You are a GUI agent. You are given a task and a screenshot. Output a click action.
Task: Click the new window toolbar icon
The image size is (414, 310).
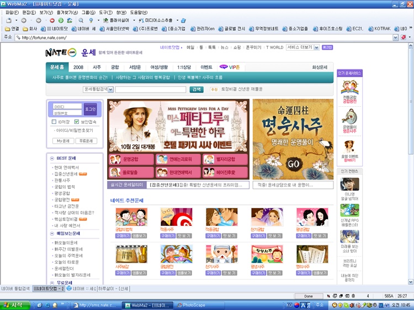coord(9,20)
